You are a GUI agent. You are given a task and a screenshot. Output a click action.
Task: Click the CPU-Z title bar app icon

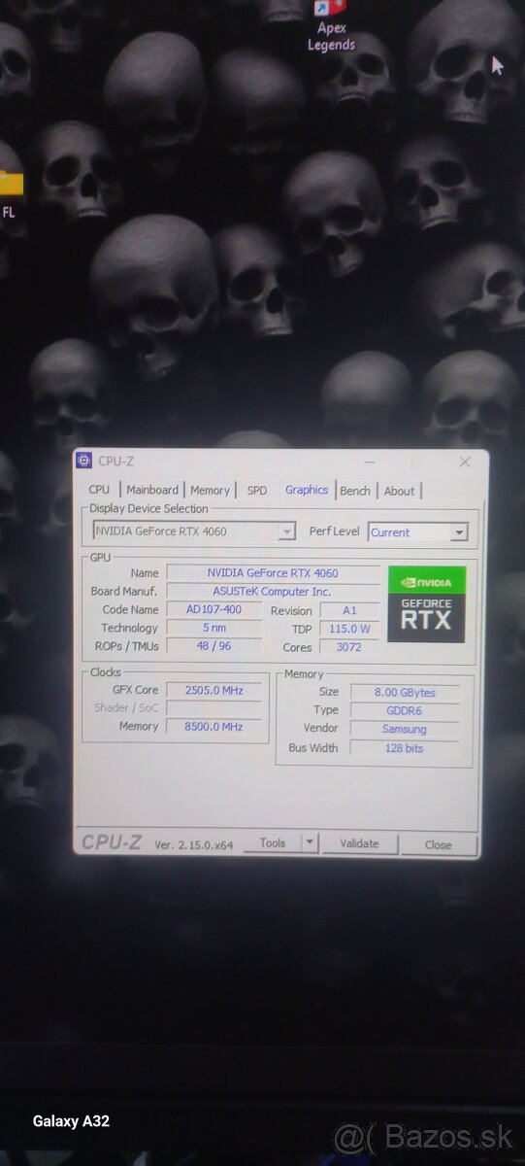(84, 461)
